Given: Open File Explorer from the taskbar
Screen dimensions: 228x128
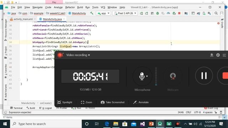Looking at the screenshot, I should 116,124.
